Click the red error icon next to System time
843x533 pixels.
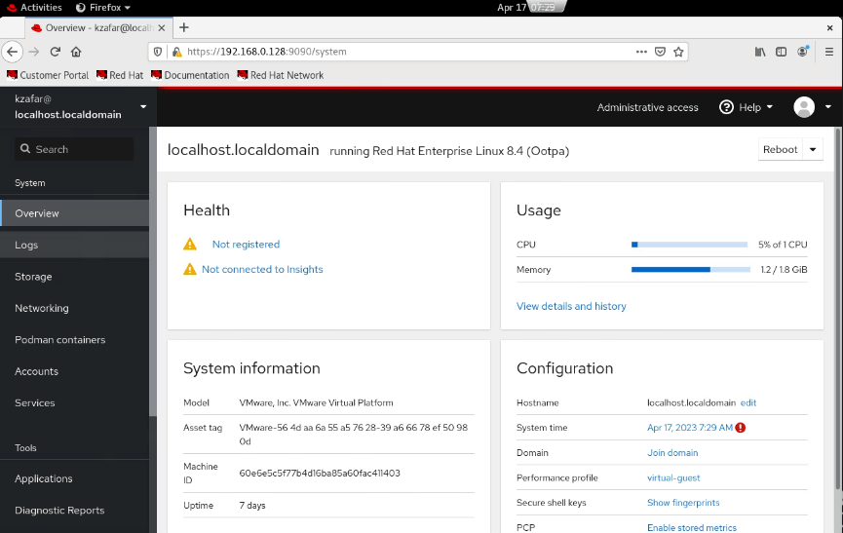741,428
